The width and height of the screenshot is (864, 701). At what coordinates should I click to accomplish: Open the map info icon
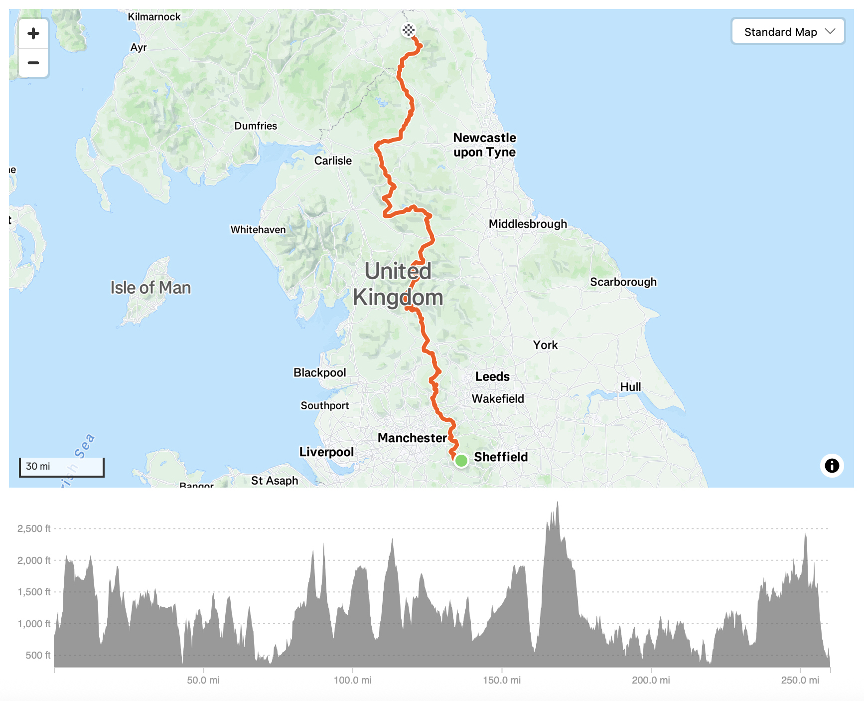point(832,466)
